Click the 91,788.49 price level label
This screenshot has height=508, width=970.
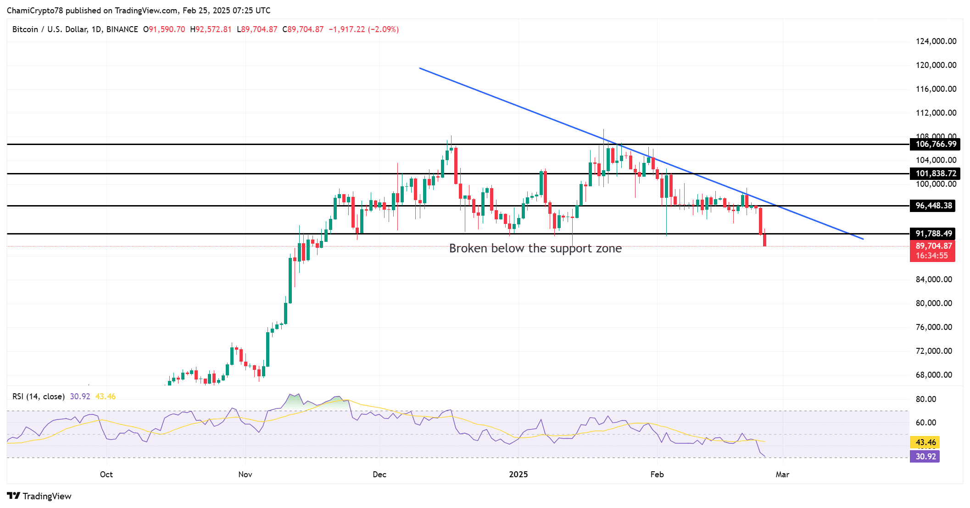(x=933, y=234)
